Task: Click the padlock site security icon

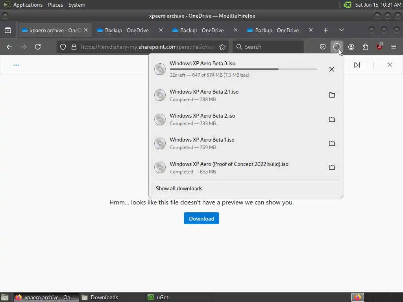Action: pyautogui.click(x=74, y=47)
